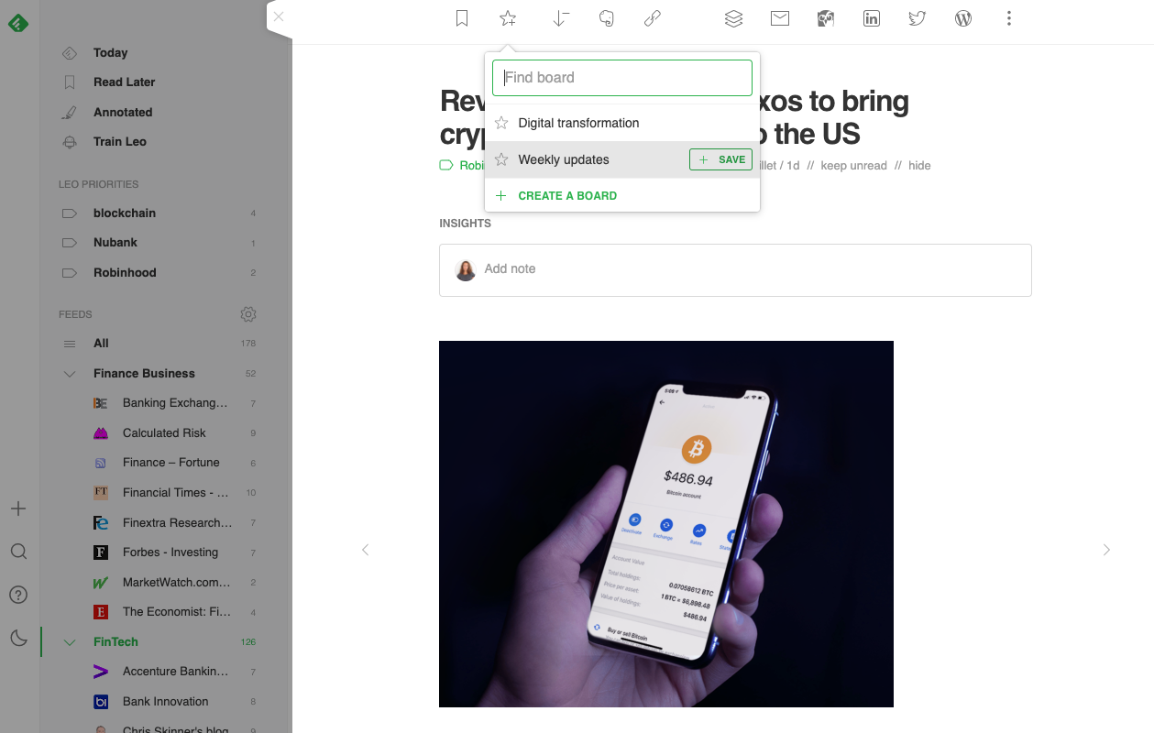Toggle night mode moon icon
This screenshot has height=733, width=1154.
click(18, 638)
